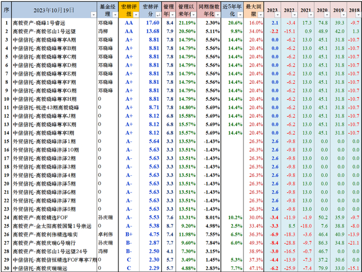Image resolution: width=362 pixels, height=272 pixels.
Task: Select the 13.68 score cell
Action: click(150, 32)
